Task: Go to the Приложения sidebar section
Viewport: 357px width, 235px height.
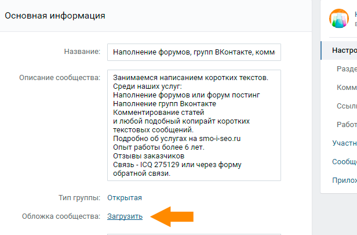Action: [344, 180]
